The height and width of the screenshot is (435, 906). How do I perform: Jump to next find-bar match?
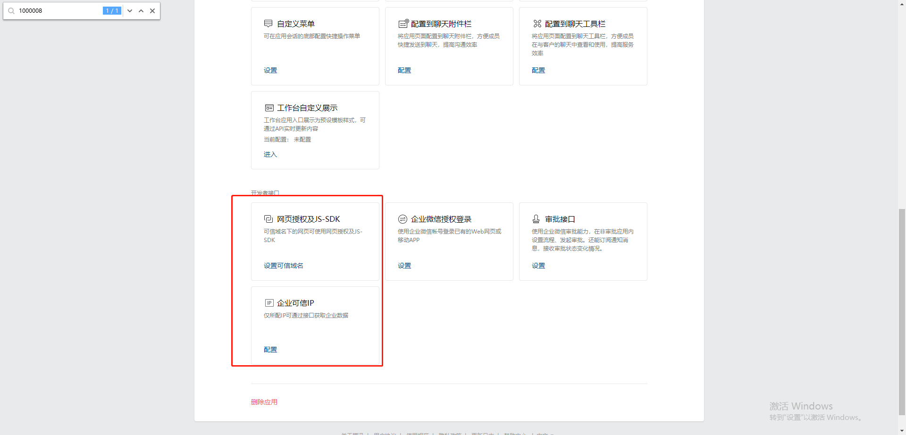click(x=130, y=11)
